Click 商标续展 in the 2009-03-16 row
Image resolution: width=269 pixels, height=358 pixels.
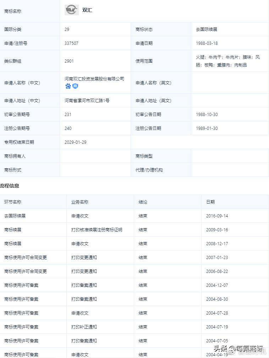[x=13, y=230]
